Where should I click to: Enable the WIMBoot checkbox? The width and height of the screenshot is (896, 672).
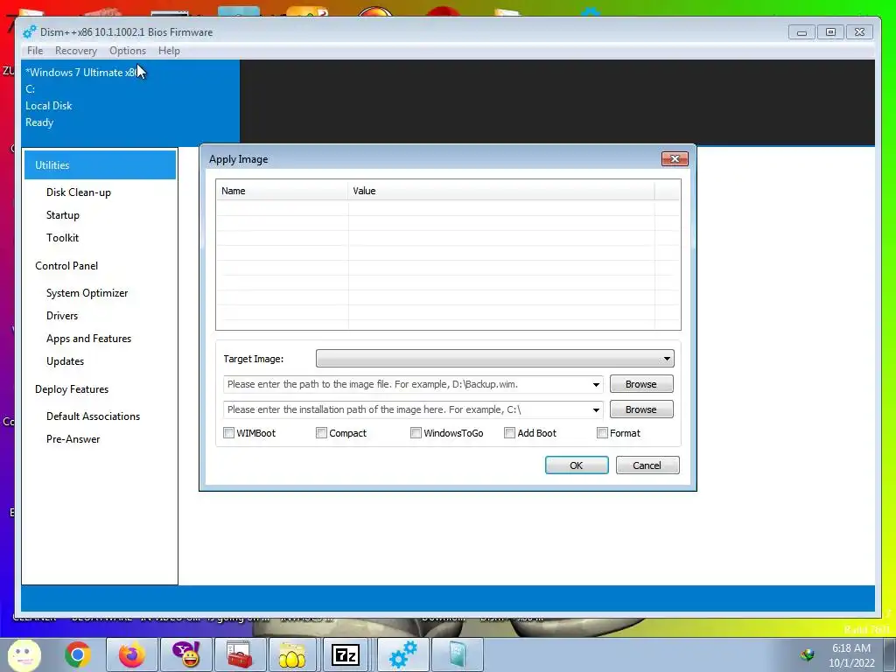[228, 432]
